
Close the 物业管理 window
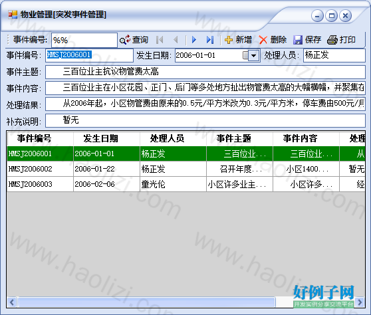[346, 16]
